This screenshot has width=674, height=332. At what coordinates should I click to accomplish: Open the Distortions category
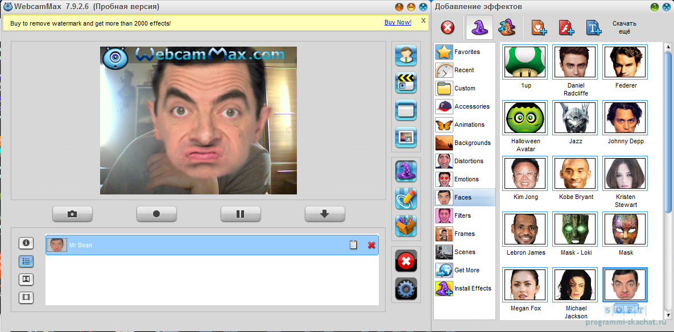pos(465,161)
